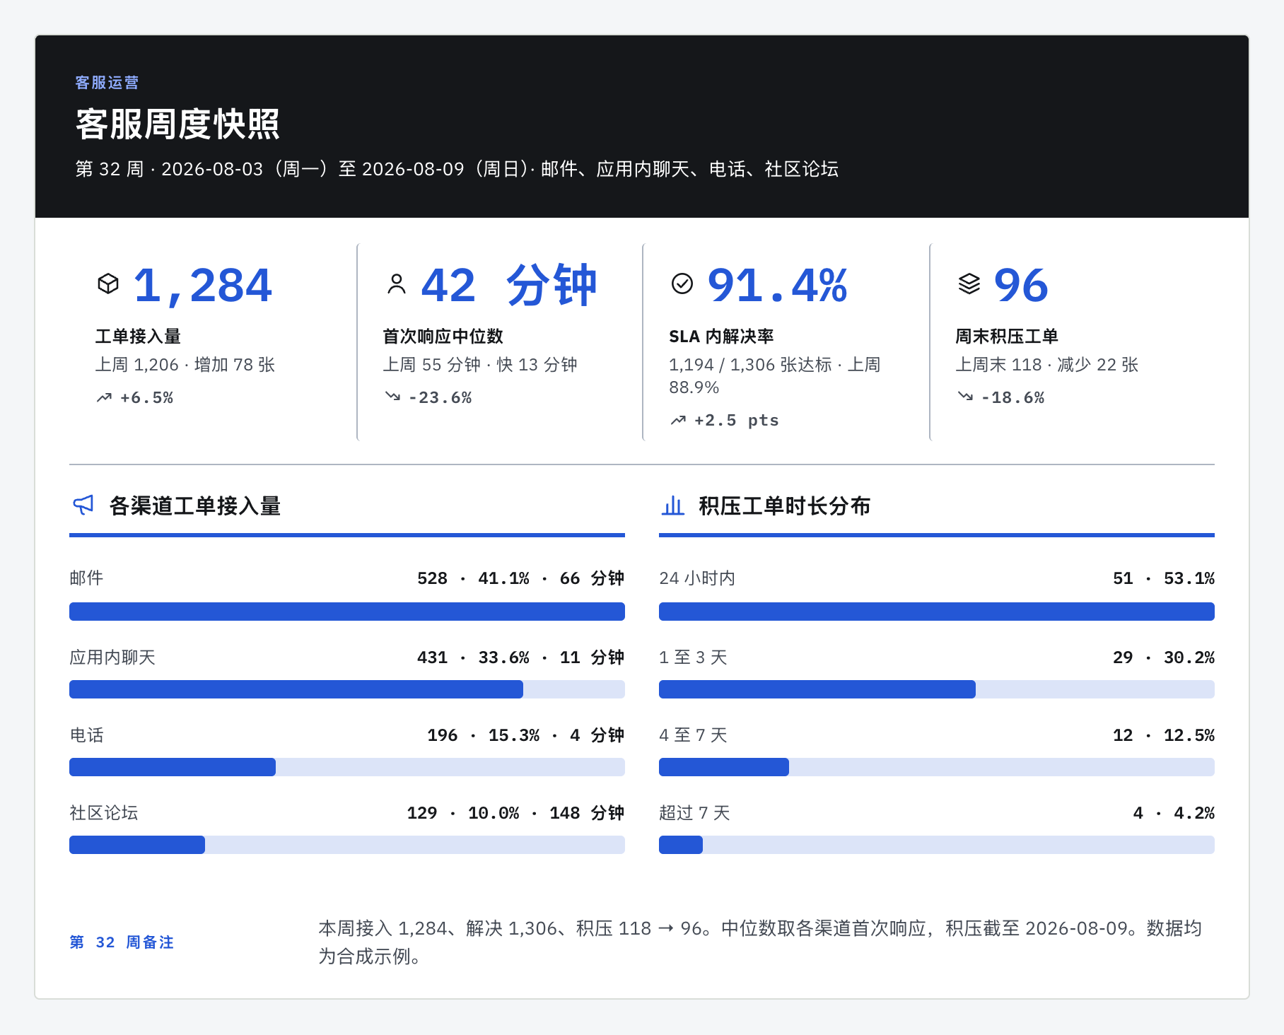Click the layers icon beside 96
Screen dimensions: 1284x1035
pyautogui.click(x=969, y=283)
